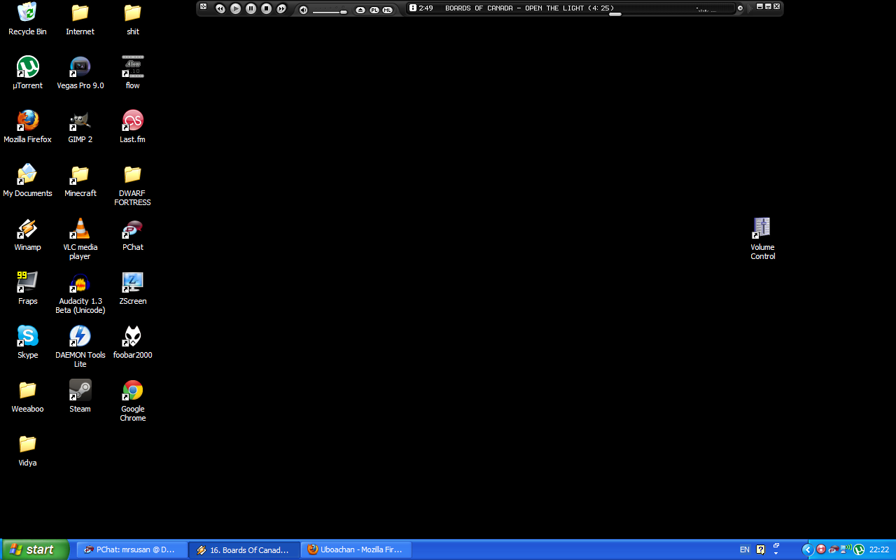Viewport: 896px width, 560px height.
Task: Toggle the Winamp media library (ML) button
Action: [x=388, y=10]
